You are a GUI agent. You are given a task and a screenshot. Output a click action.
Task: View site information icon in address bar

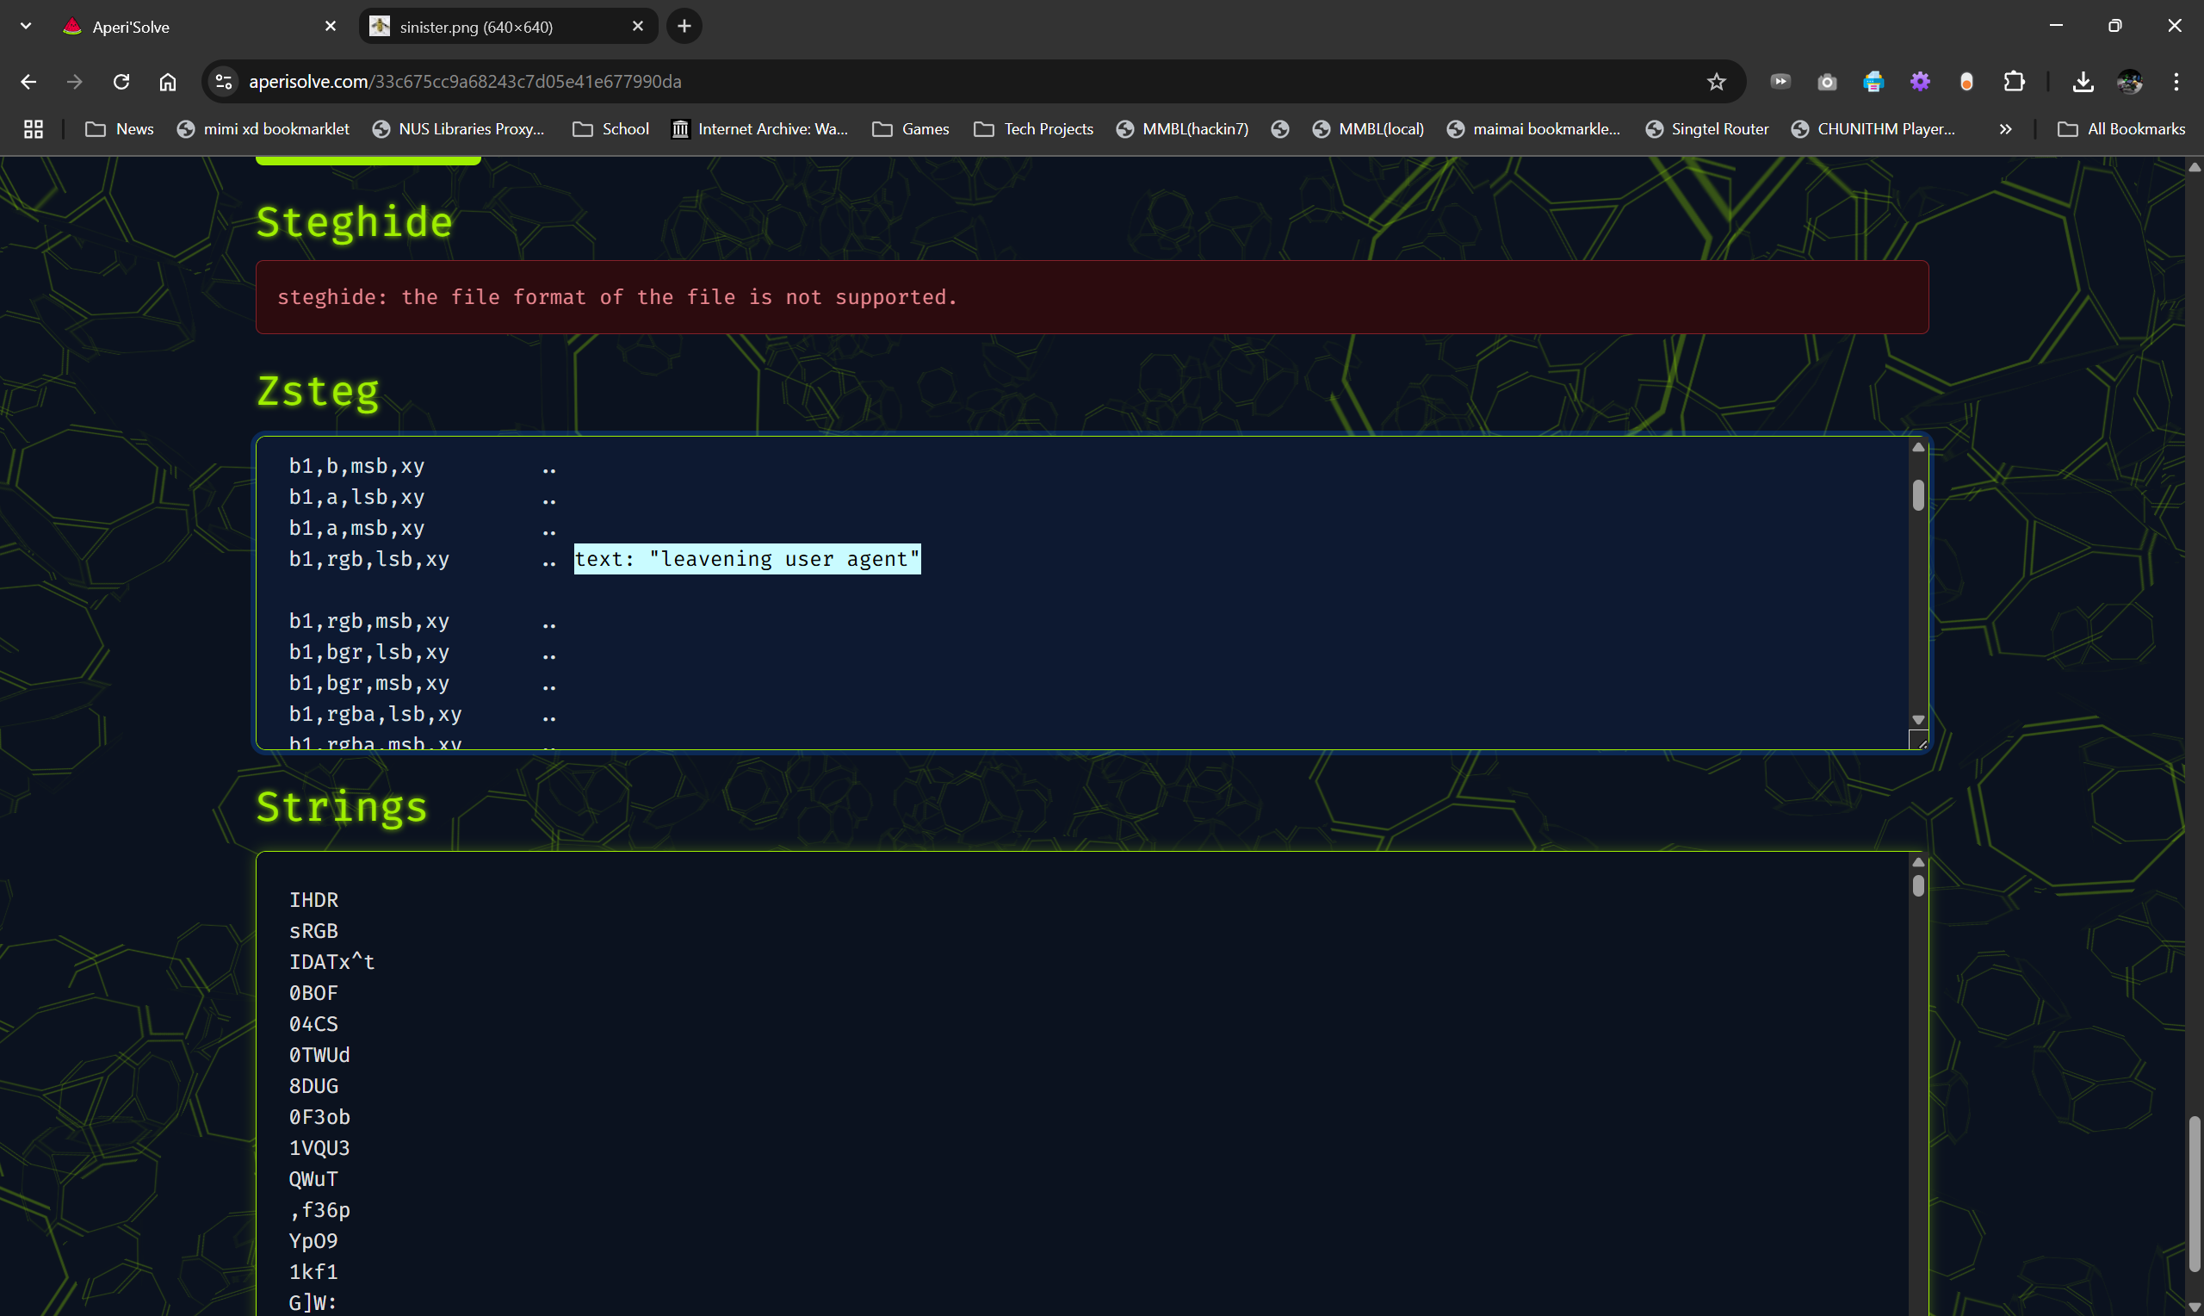point(224,82)
